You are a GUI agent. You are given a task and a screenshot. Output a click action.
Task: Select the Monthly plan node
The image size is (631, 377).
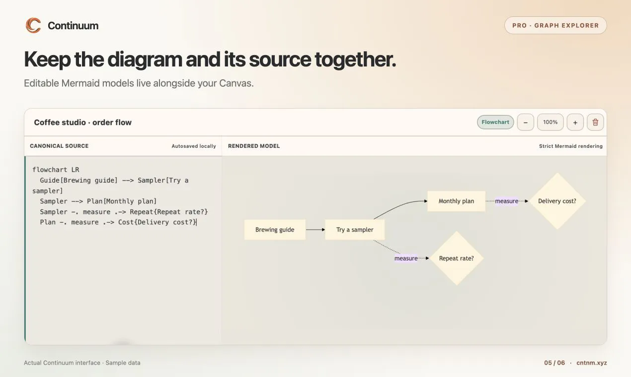456,201
